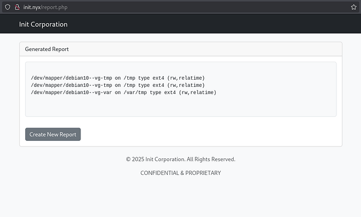The height and width of the screenshot is (217, 361).
Task: Click the insecure connection padlock icon
Action: click(x=17, y=7)
